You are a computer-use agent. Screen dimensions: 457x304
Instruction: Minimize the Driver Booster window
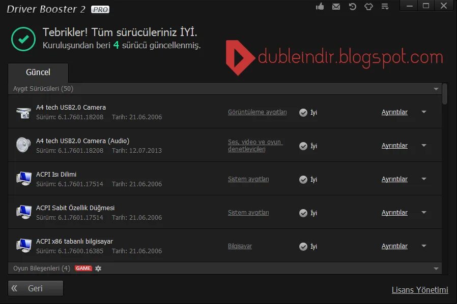[x=410, y=6]
